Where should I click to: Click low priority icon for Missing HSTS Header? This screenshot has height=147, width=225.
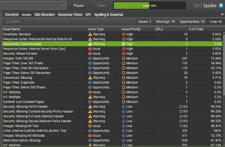[123, 107]
